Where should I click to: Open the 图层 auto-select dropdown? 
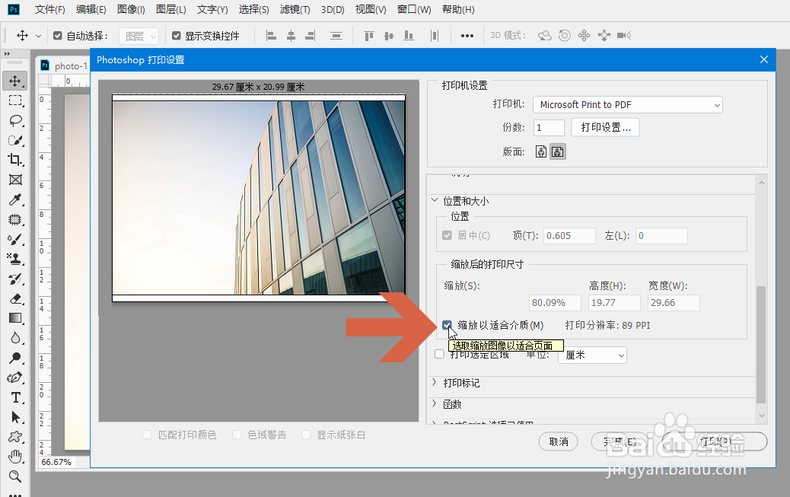click(x=139, y=37)
